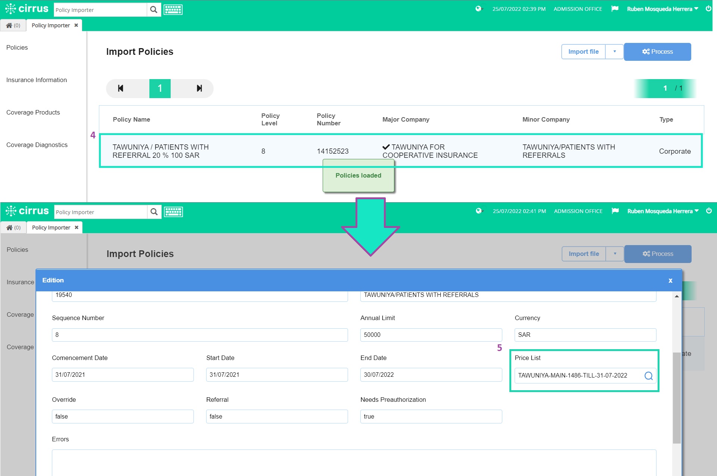Click the power icon in the 02:41 PM header
Screen dimensions: 717x476
pyautogui.click(x=708, y=211)
